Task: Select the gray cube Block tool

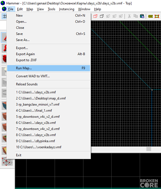Action: (4, 82)
